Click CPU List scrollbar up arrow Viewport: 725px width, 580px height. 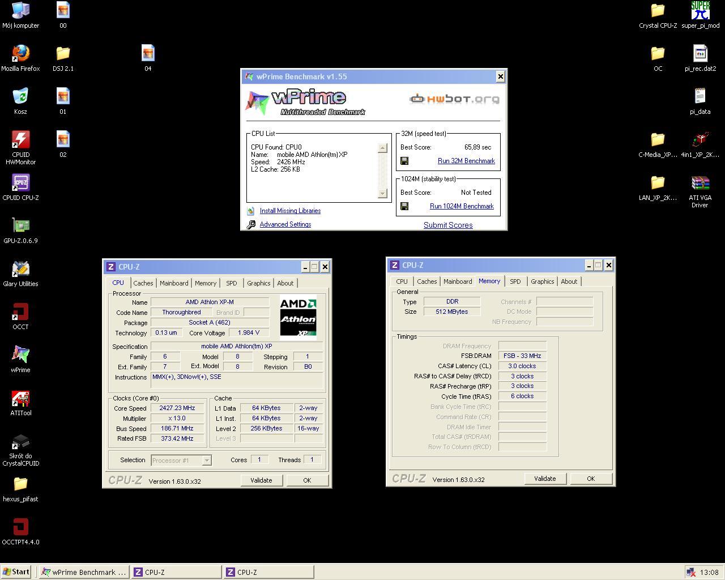point(382,148)
